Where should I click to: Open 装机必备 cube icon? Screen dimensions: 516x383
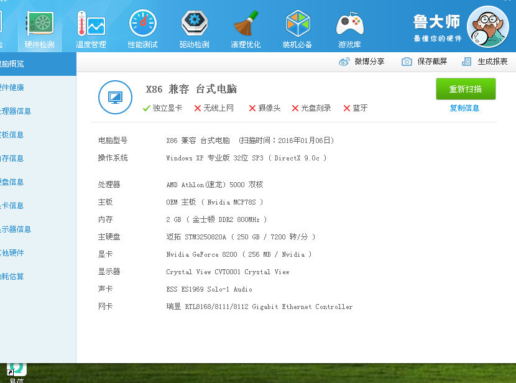(x=297, y=29)
